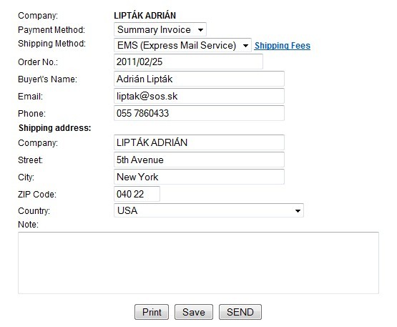Click the LIPTÁK ADRIÁN company name text
397x327 pixels.
(x=144, y=16)
